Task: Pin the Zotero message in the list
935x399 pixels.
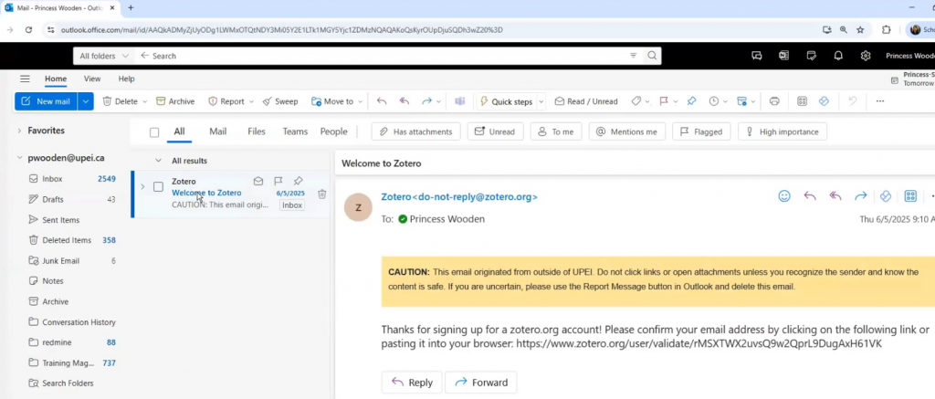Action: pos(298,181)
